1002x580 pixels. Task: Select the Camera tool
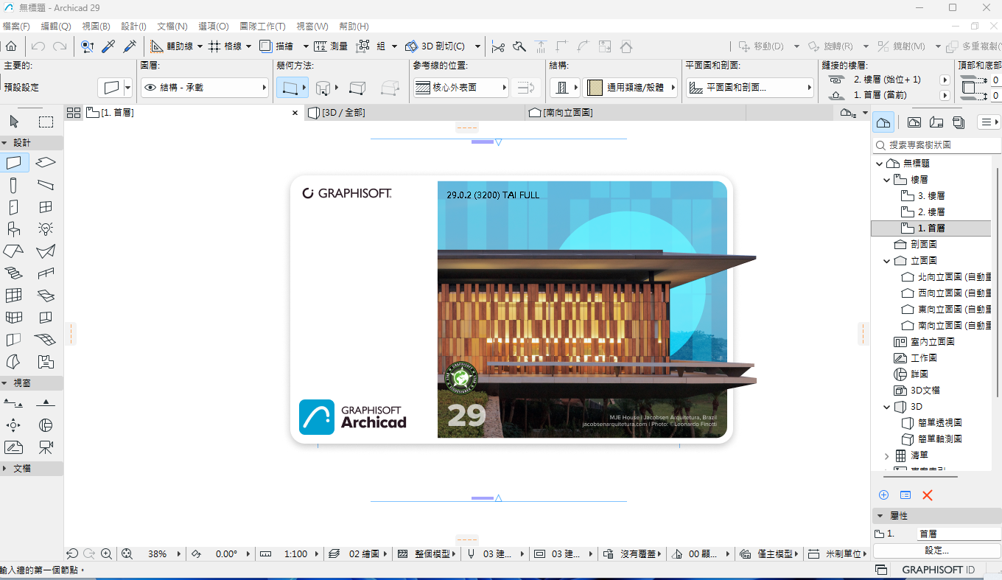click(x=46, y=447)
